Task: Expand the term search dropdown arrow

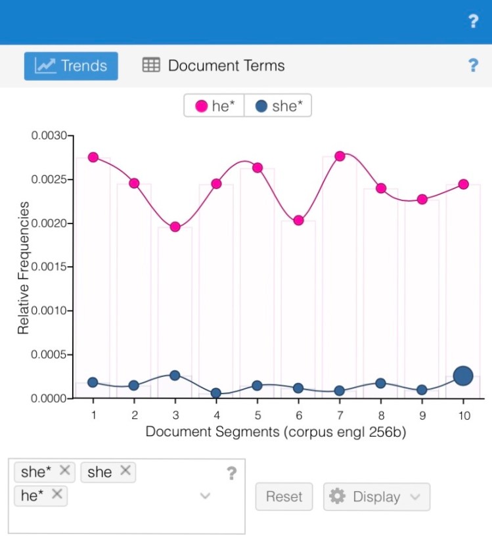Action: 205,495
